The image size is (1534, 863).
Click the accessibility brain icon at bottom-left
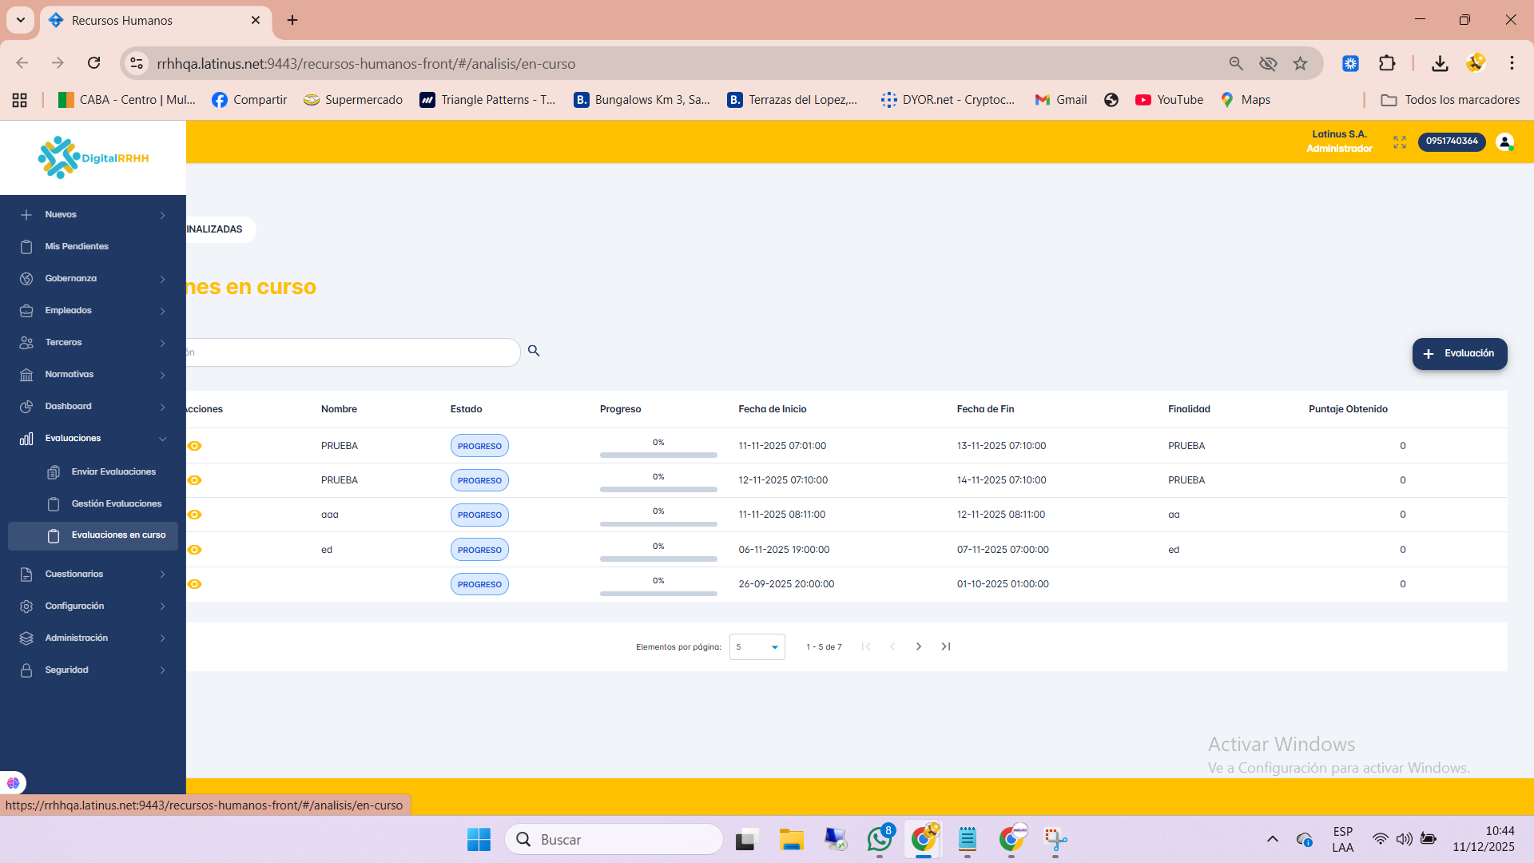tap(13, 783)
